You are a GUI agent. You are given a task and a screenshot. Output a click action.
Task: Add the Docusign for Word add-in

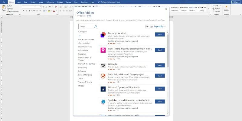click(x=160, y=34)
